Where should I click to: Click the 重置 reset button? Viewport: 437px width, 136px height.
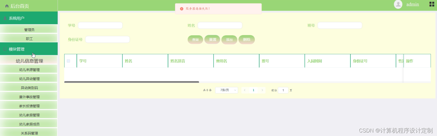coord(212,40)
